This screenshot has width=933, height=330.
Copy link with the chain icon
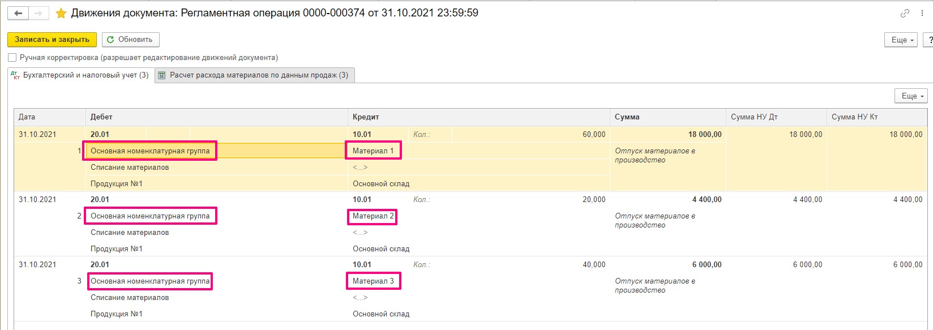coord(905,13)
